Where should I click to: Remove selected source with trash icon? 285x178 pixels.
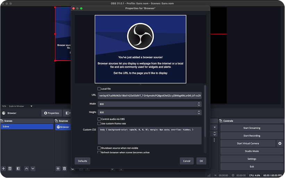click(x=65, y=168)
